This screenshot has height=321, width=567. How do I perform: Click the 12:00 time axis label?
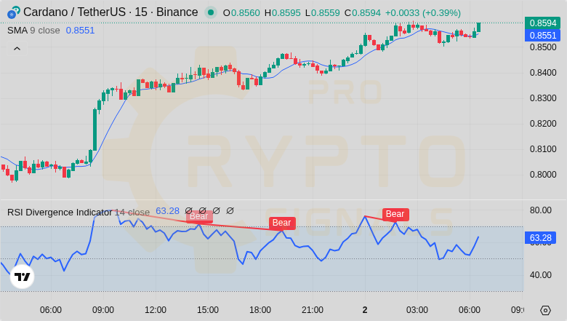156,310
